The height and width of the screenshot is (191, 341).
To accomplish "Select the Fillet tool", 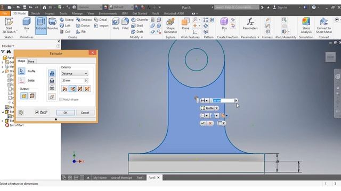I will pyautogui.click(x=125, y=24).
